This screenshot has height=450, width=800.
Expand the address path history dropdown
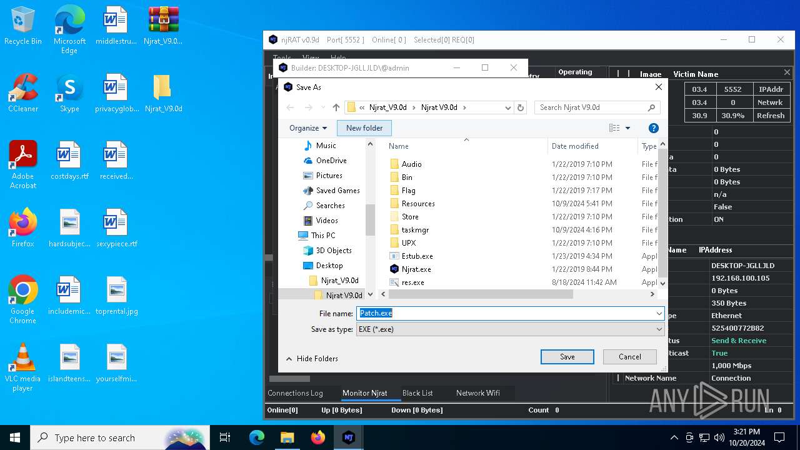point(507,107)
